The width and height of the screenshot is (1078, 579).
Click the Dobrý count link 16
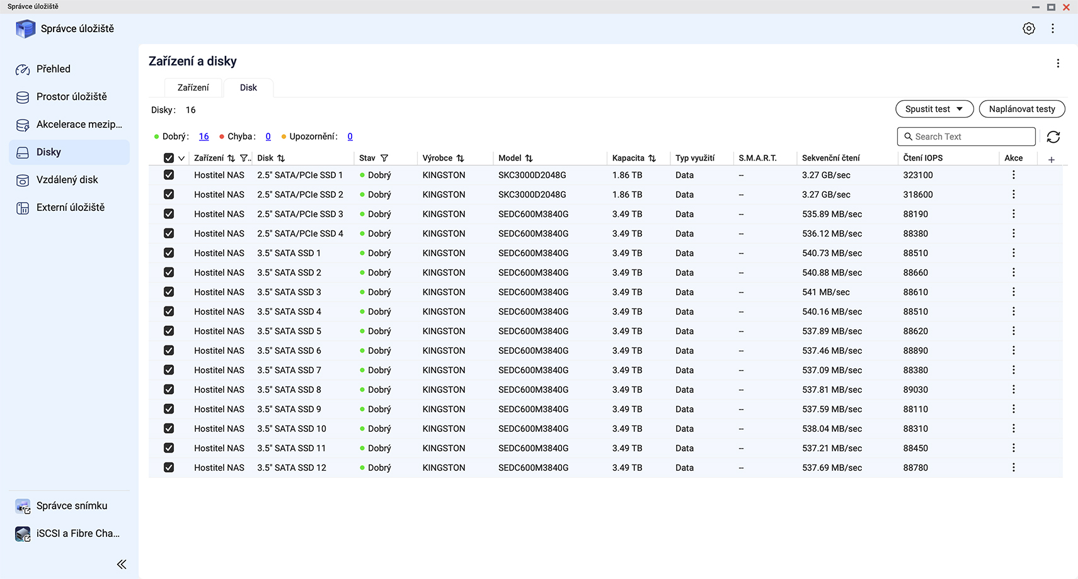point(204,137)
